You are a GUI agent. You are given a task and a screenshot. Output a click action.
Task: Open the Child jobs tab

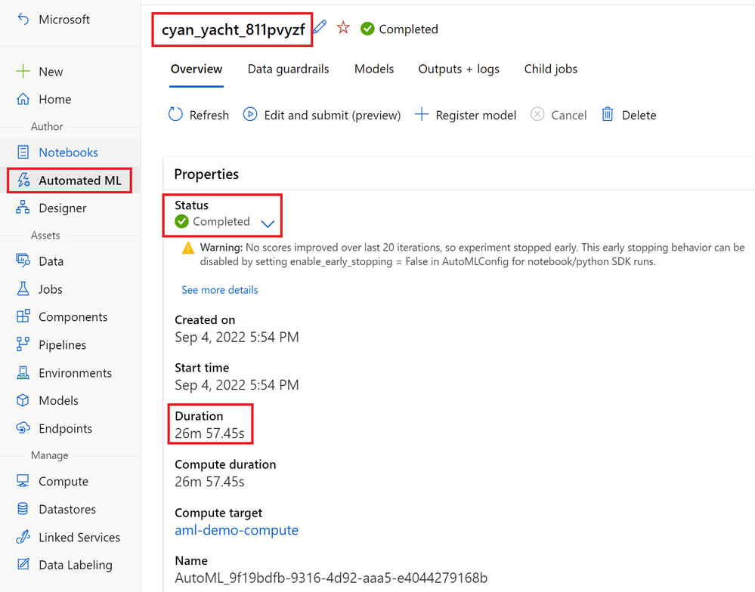pos(551,69)
